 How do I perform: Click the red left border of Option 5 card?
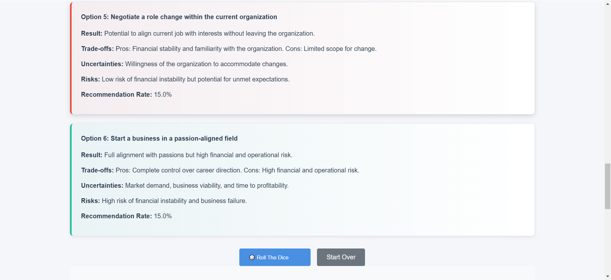(71, 58)
